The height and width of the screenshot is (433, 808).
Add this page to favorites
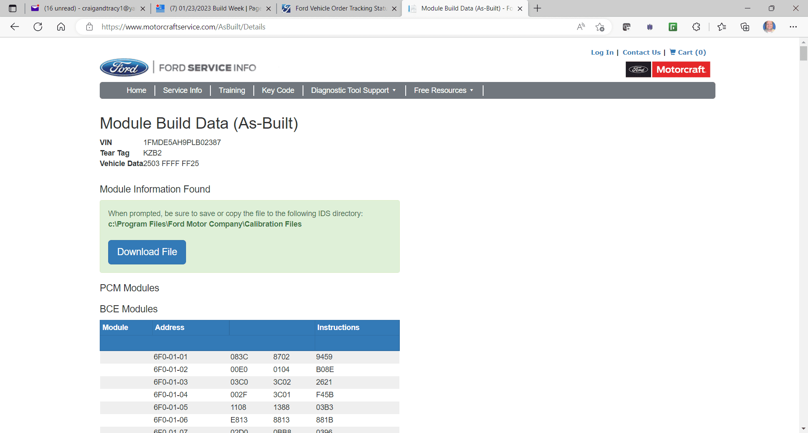pyautogui.click(x=600, y=27)
